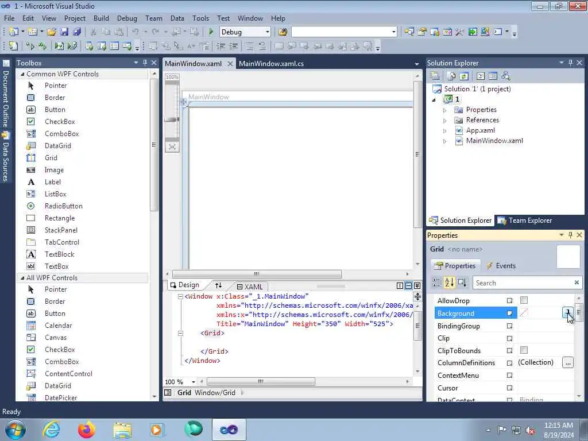Open the Debug menu

click(x=127, y=18)
